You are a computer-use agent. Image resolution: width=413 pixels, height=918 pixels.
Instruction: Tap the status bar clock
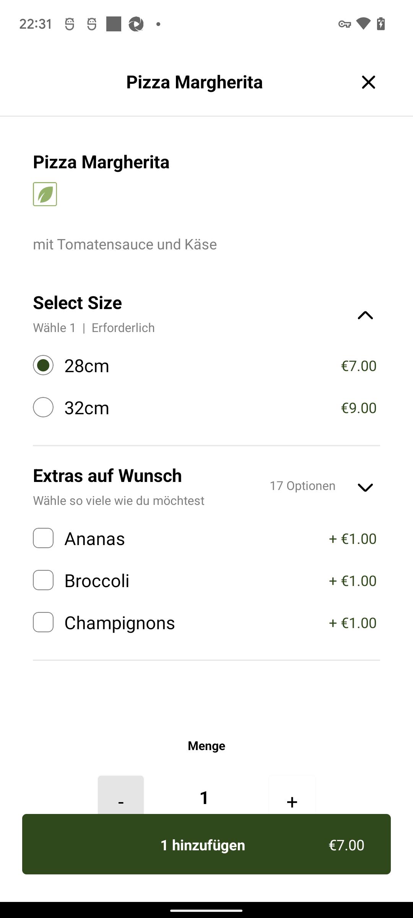36,24
